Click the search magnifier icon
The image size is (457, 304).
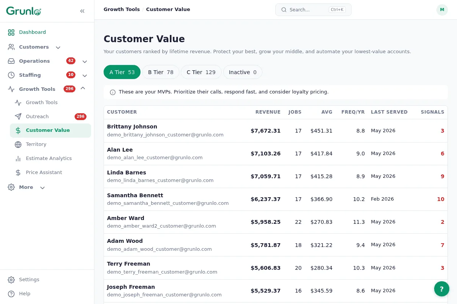click(x=284, y=10)
